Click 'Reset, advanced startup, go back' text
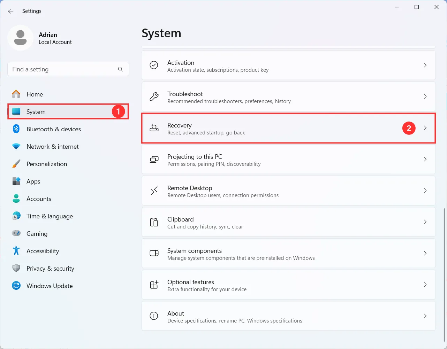Image resolution: width=447 pixels, height=349 pixels. coord(206,133)
